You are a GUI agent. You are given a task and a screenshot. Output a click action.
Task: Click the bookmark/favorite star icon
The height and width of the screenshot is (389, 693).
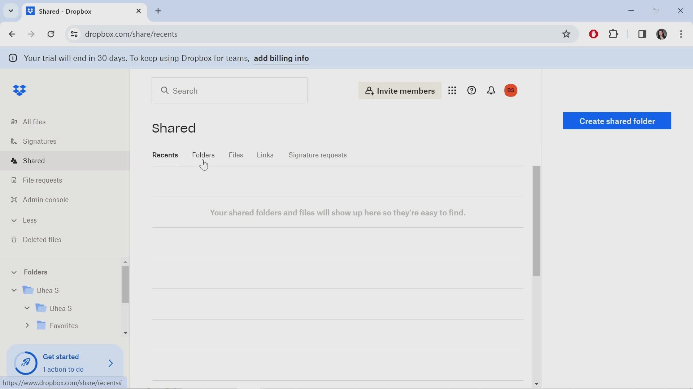[566, 34]
